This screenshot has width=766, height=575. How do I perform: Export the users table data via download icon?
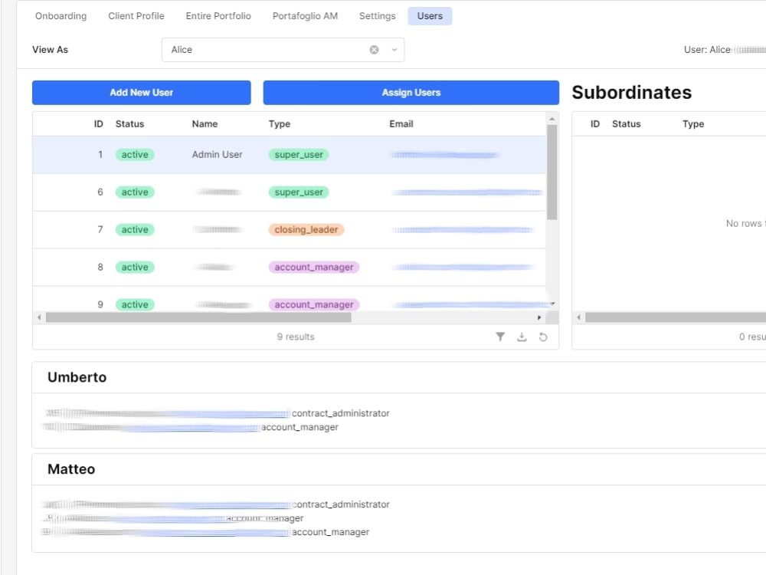point(522,337)
